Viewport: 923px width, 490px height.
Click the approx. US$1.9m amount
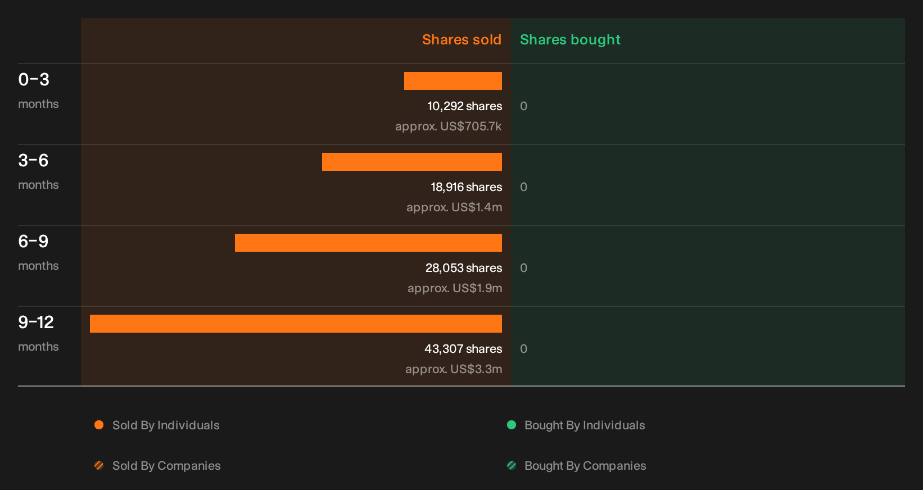click(455, 288)
